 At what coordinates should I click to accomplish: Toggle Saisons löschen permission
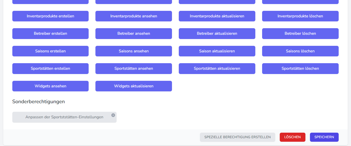(x=300, y=51)
